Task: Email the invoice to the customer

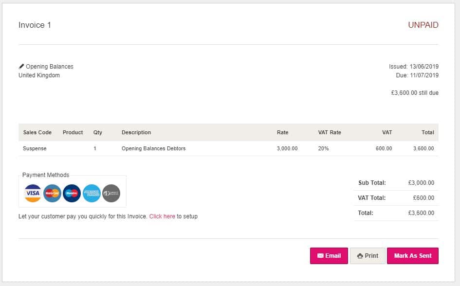Action: coord(329,256)
